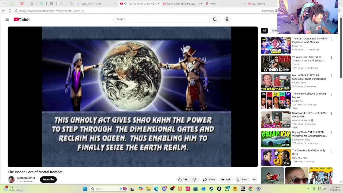This screenshot has height=193, width=343.
Task: Open Microsoft Edge in the taskbar
Action: coord(156,189)
